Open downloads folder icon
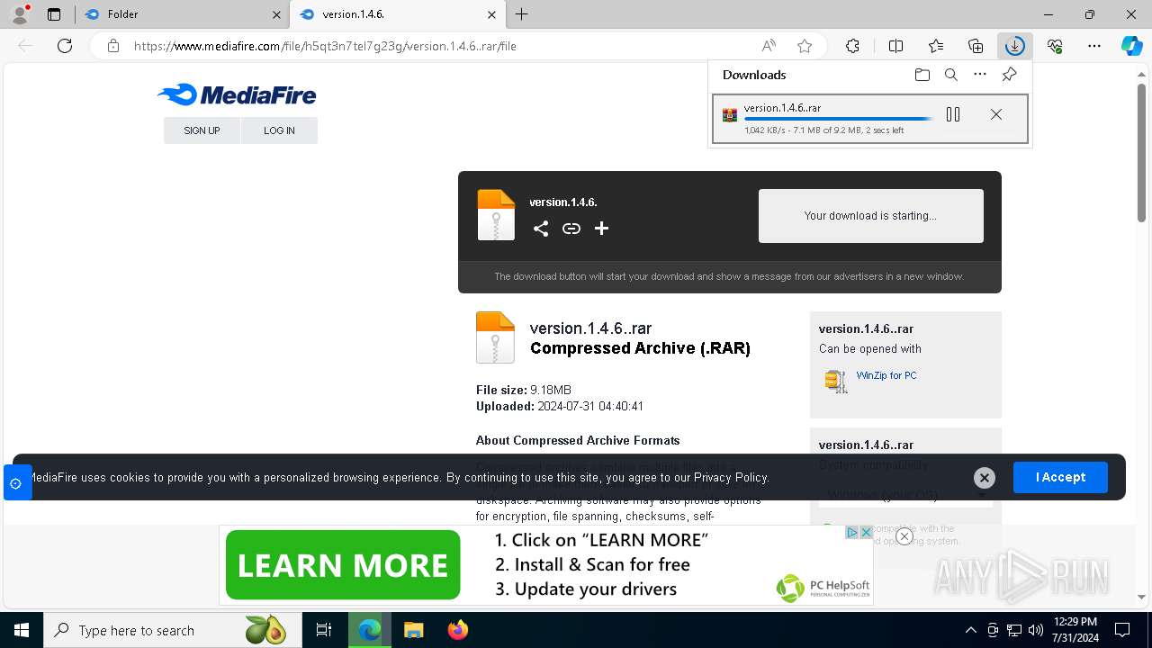 point(922,75)
